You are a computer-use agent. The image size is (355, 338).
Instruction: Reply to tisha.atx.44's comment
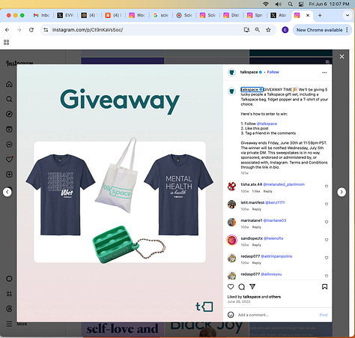point(267,191)
